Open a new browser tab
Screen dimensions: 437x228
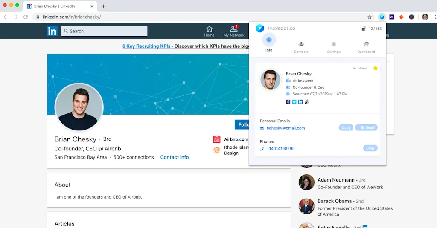pyautogui.click(x=103, y=6)
